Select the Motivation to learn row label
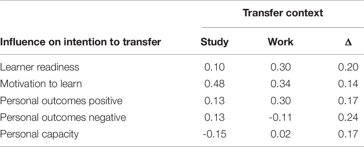This screenshot has height=147, width=364. coord(41,84)
